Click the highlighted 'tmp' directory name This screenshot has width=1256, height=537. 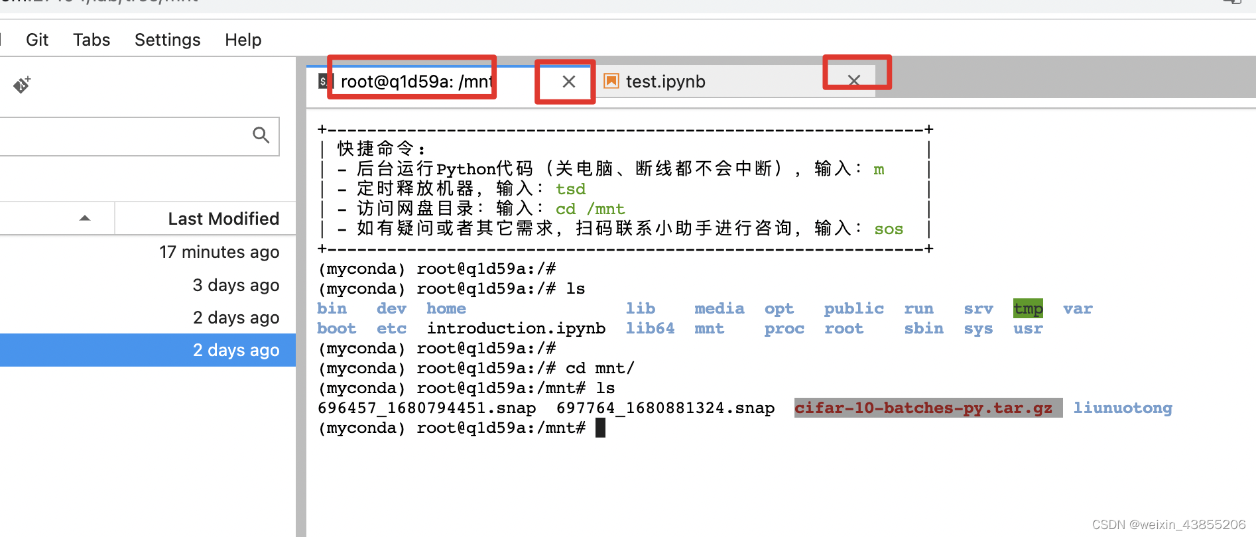point(1028,309)
